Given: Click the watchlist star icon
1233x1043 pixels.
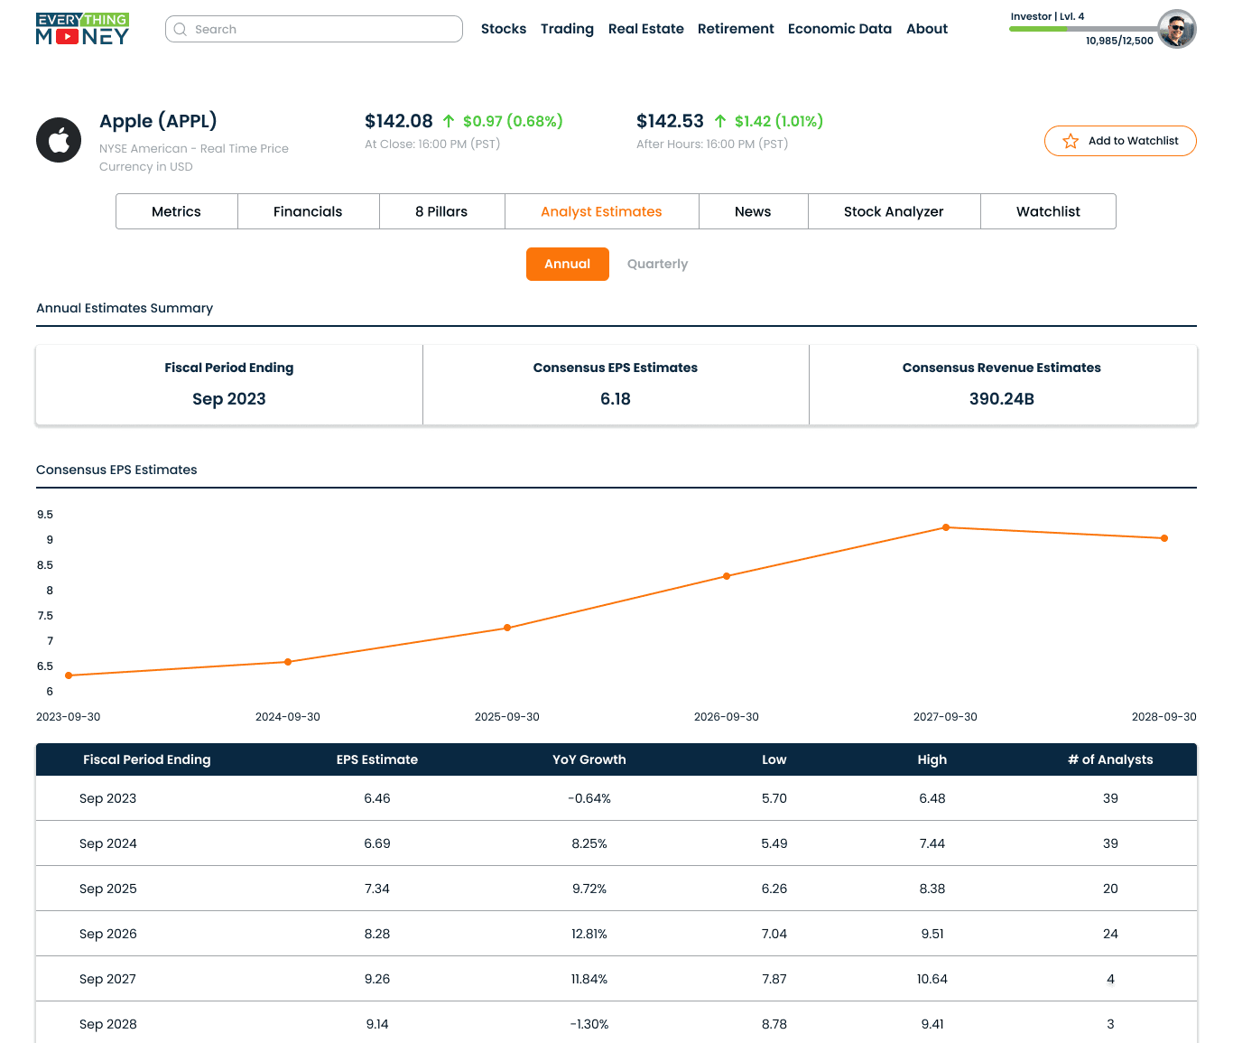Looking at the screenshot, I should (1071, 141).
